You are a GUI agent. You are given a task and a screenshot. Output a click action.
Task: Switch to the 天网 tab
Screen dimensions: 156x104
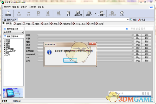point(99,24)
